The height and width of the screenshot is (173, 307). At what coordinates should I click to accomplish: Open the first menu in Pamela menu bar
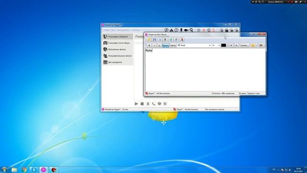coord(106,30)
